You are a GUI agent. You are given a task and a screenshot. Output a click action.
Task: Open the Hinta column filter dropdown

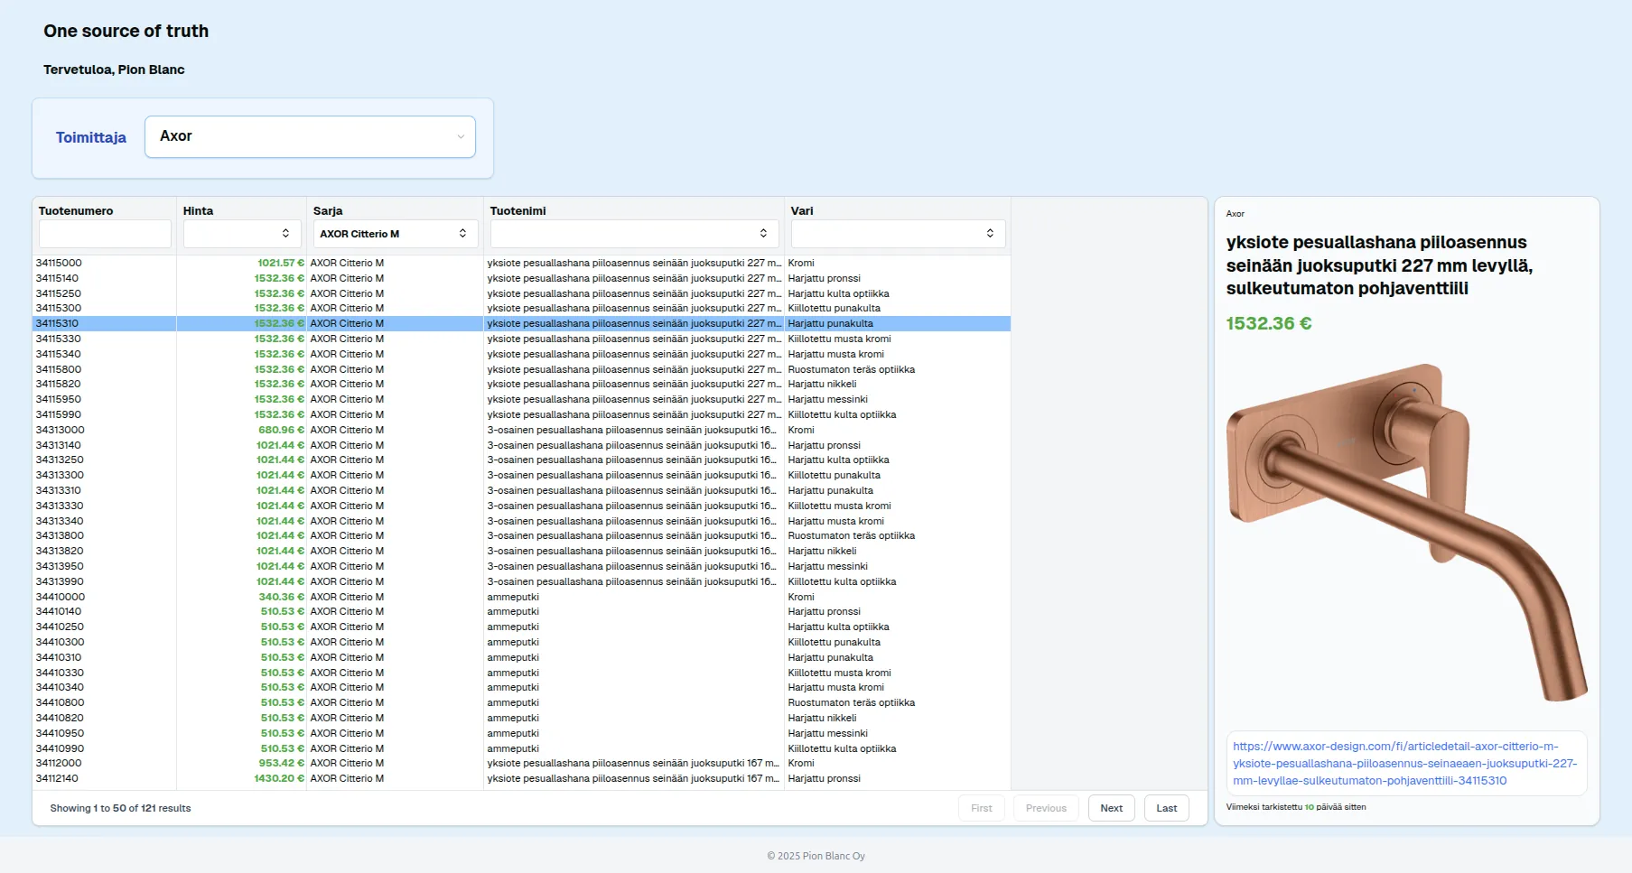point(242,234)
